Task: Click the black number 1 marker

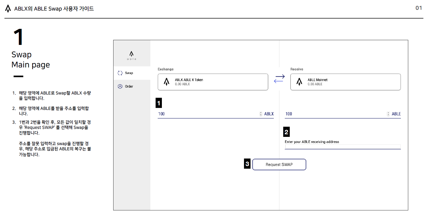Action: pos(159,103)
